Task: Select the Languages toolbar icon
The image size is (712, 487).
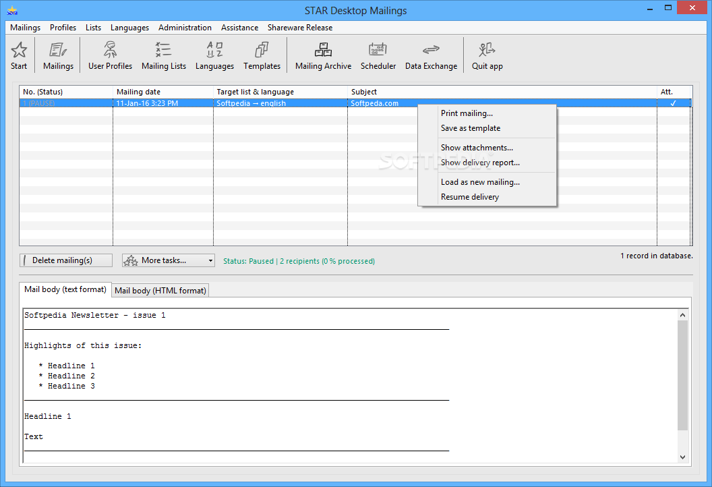Action: pos(214,49)
